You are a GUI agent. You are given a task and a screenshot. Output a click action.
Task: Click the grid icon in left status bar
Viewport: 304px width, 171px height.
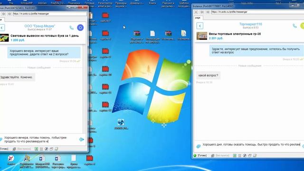click(x=41, y=149)
